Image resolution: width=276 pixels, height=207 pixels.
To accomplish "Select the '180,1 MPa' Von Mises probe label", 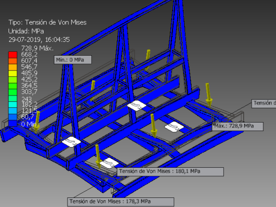I will click(170, 171).
